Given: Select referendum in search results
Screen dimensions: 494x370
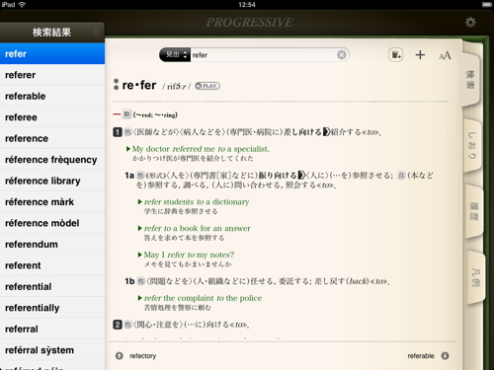Looking at the screenshot, I should tap(52, 244).
